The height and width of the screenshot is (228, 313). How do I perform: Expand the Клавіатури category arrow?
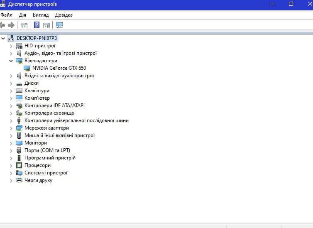pyautogui.click(x=11, y=91)
